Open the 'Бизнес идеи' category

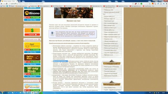tap(109, 16)
